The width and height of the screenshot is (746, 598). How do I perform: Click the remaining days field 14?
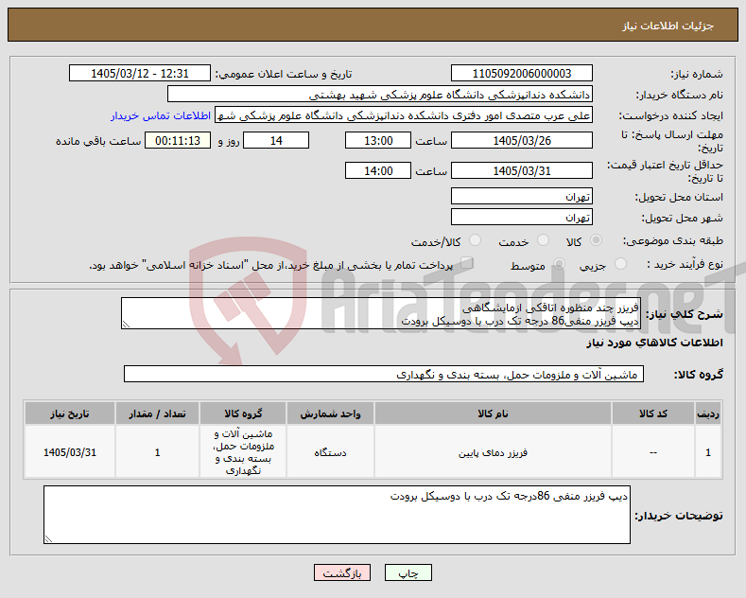(x=276, y=140)
